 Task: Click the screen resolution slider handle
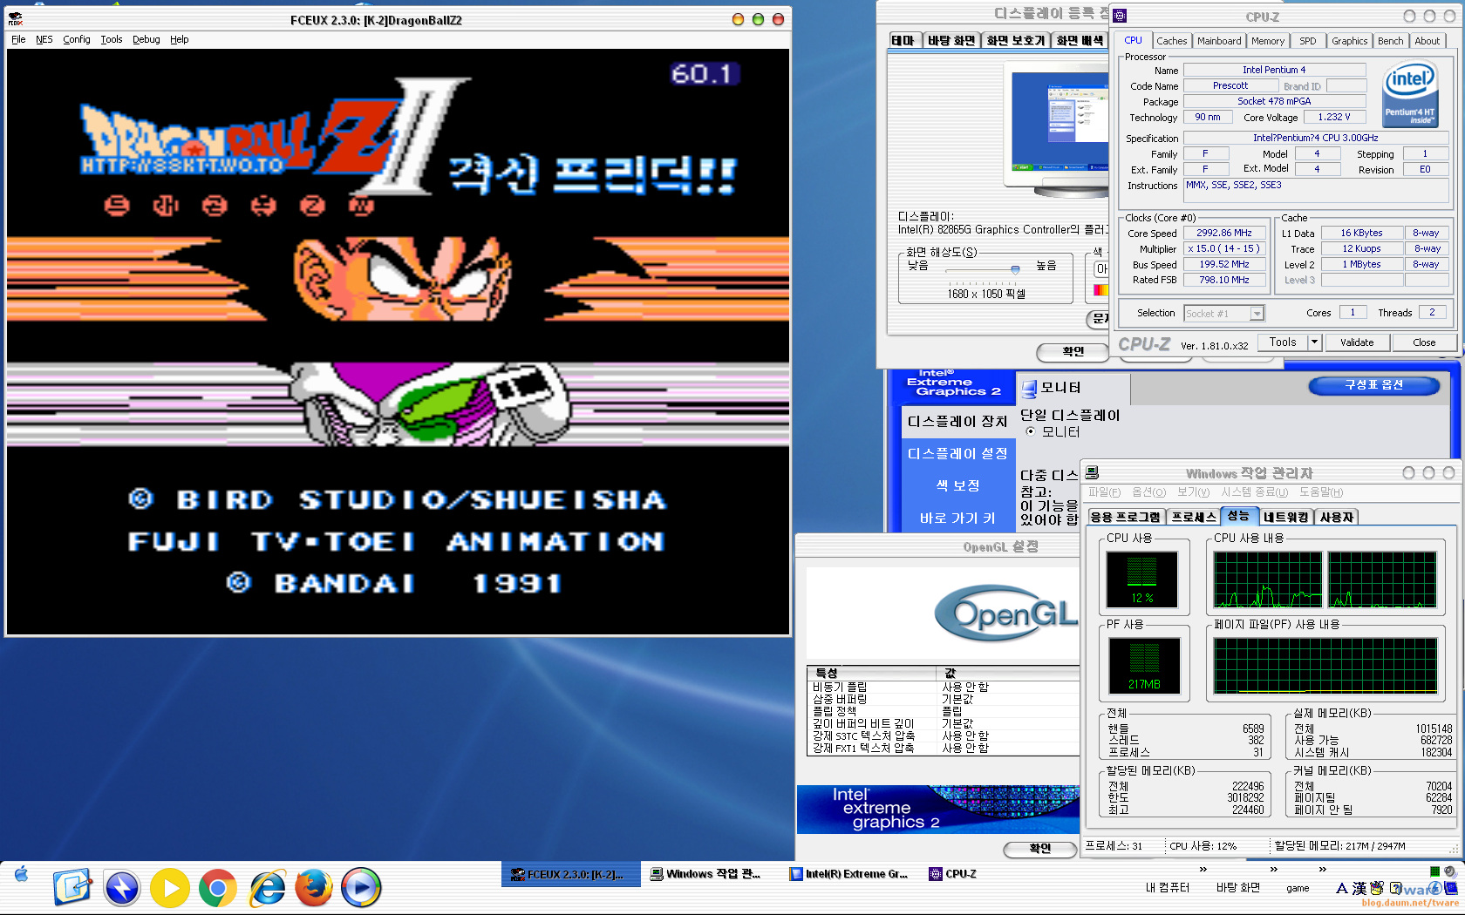1015,270
